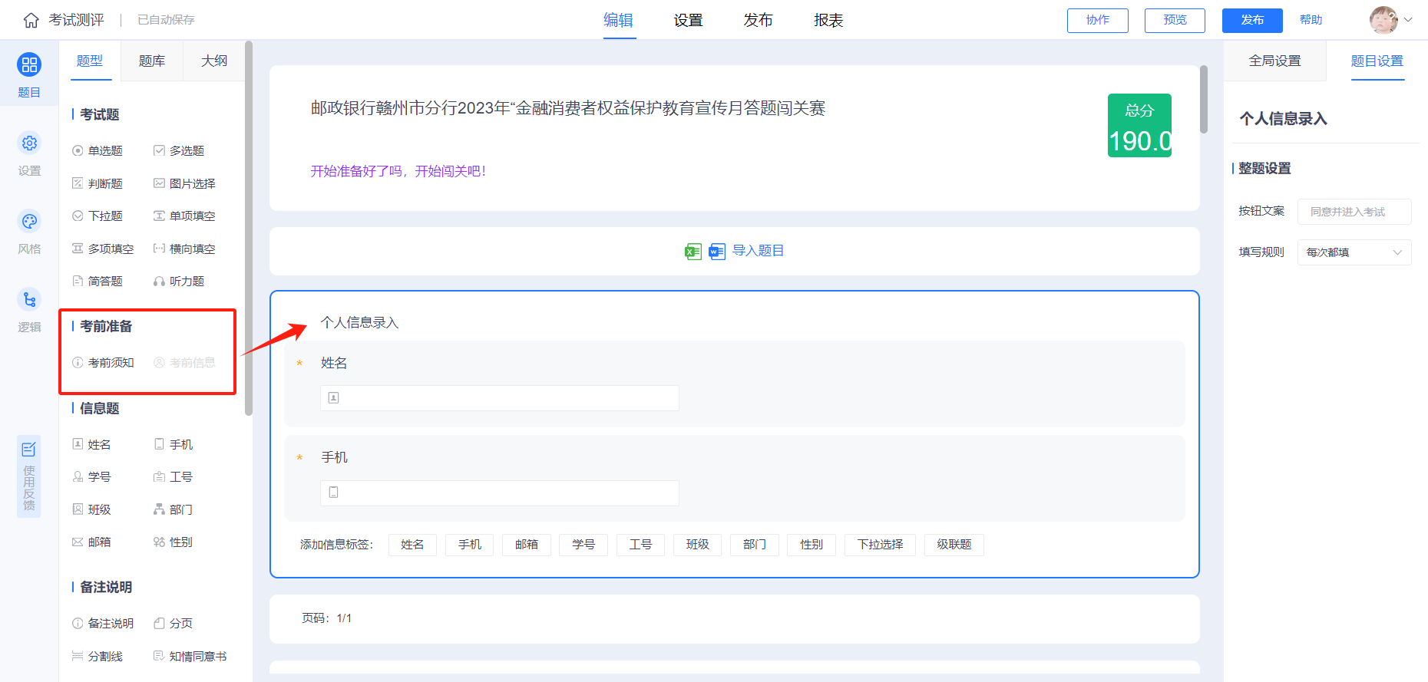Click the 按钮文案 input field

(x=1354, y=212)
